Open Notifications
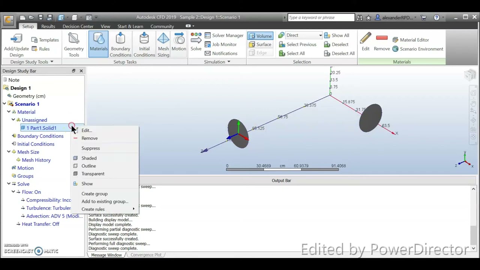The height and width of the screenshot is (270, 480). (221, 53)
